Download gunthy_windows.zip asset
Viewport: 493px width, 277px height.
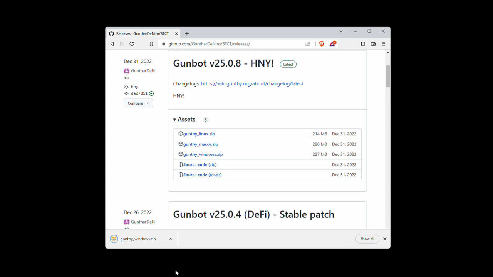[203, 154]
